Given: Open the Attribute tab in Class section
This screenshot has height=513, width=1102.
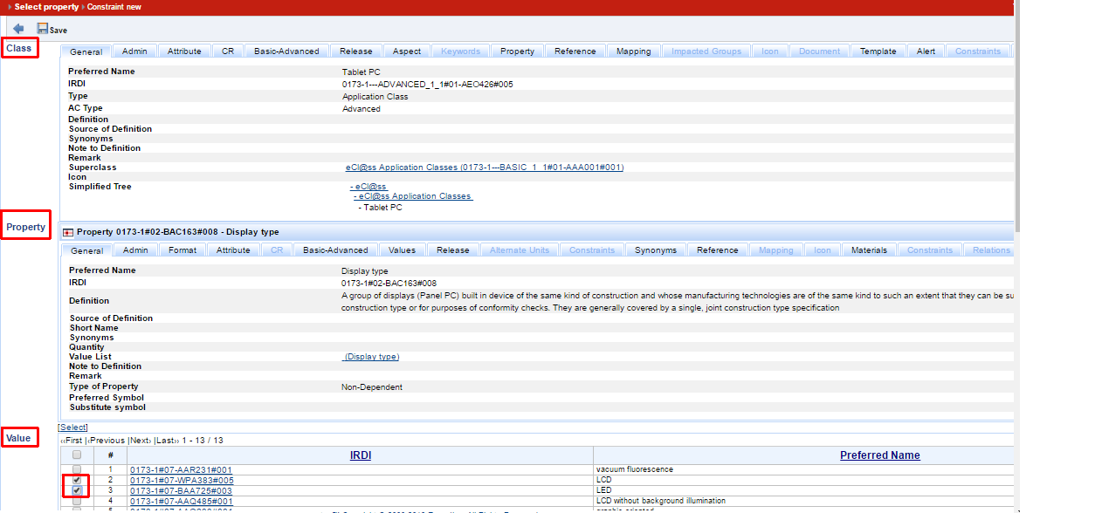Looking at the screenshot, I should 184,51.
